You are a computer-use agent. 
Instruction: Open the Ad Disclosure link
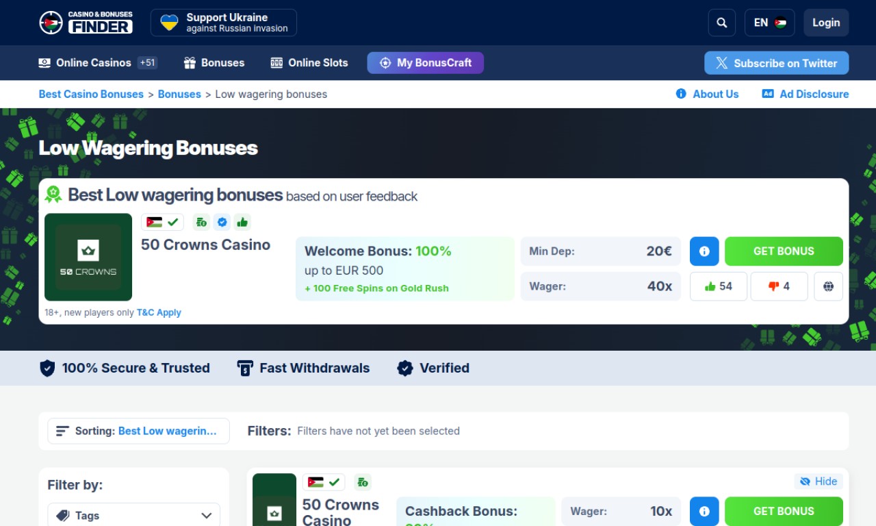coord(806,95)
